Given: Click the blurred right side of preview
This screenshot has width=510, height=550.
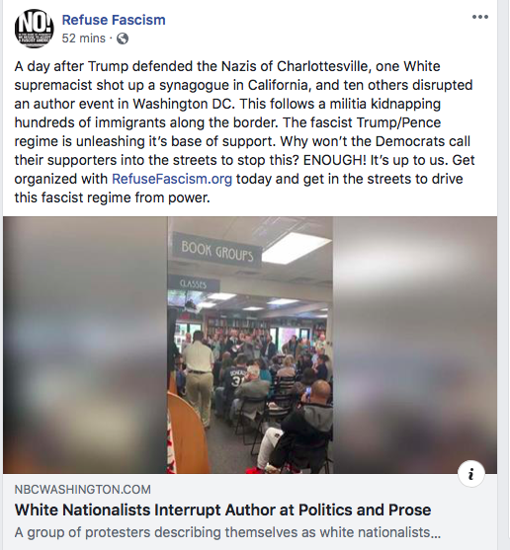Looking at the screenshot, I should click(x=414, y=346).
